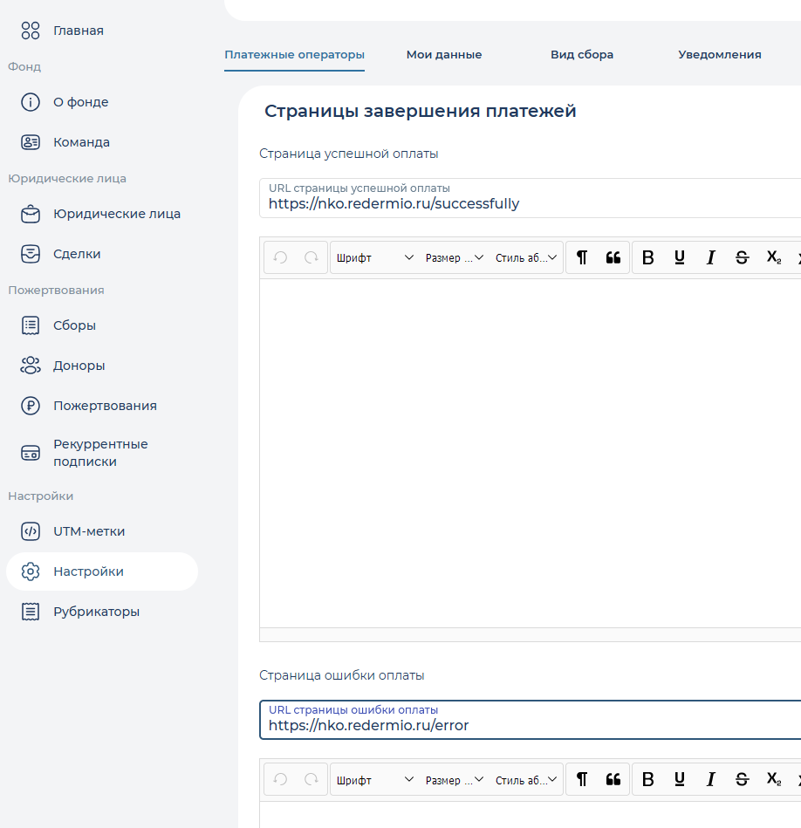The image size is (801, 828).
Task: Apply bold in success page editor
Action: 648,257
